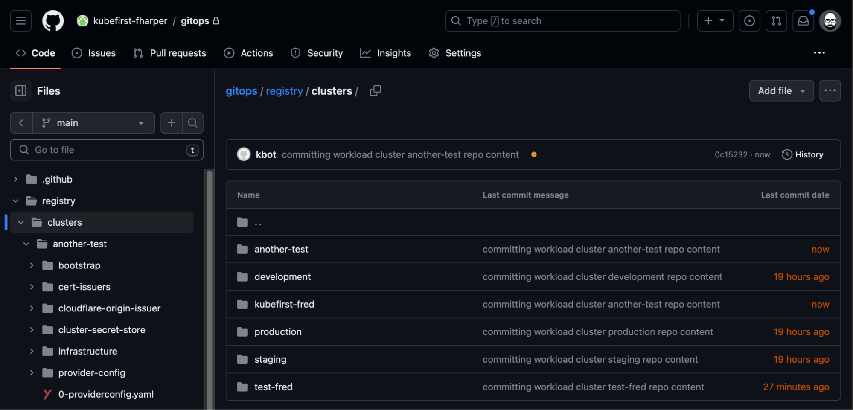Open 0-providerconfig.yaml in the tree
Viewport: 853px width, 410px height.
[x=106, y=394]
